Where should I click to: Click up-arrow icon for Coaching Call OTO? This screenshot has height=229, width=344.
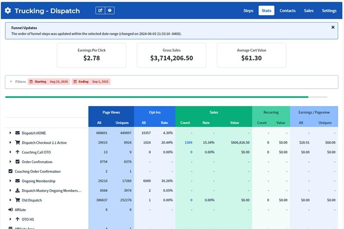tap(17, 152)
